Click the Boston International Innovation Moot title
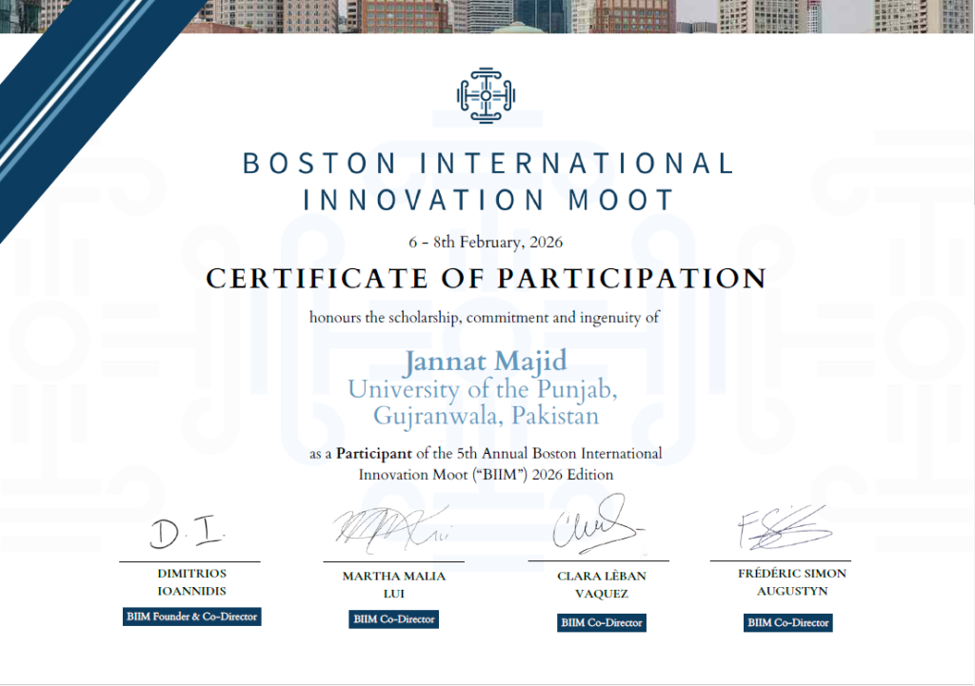975x686 pixels. pos(487,181)
